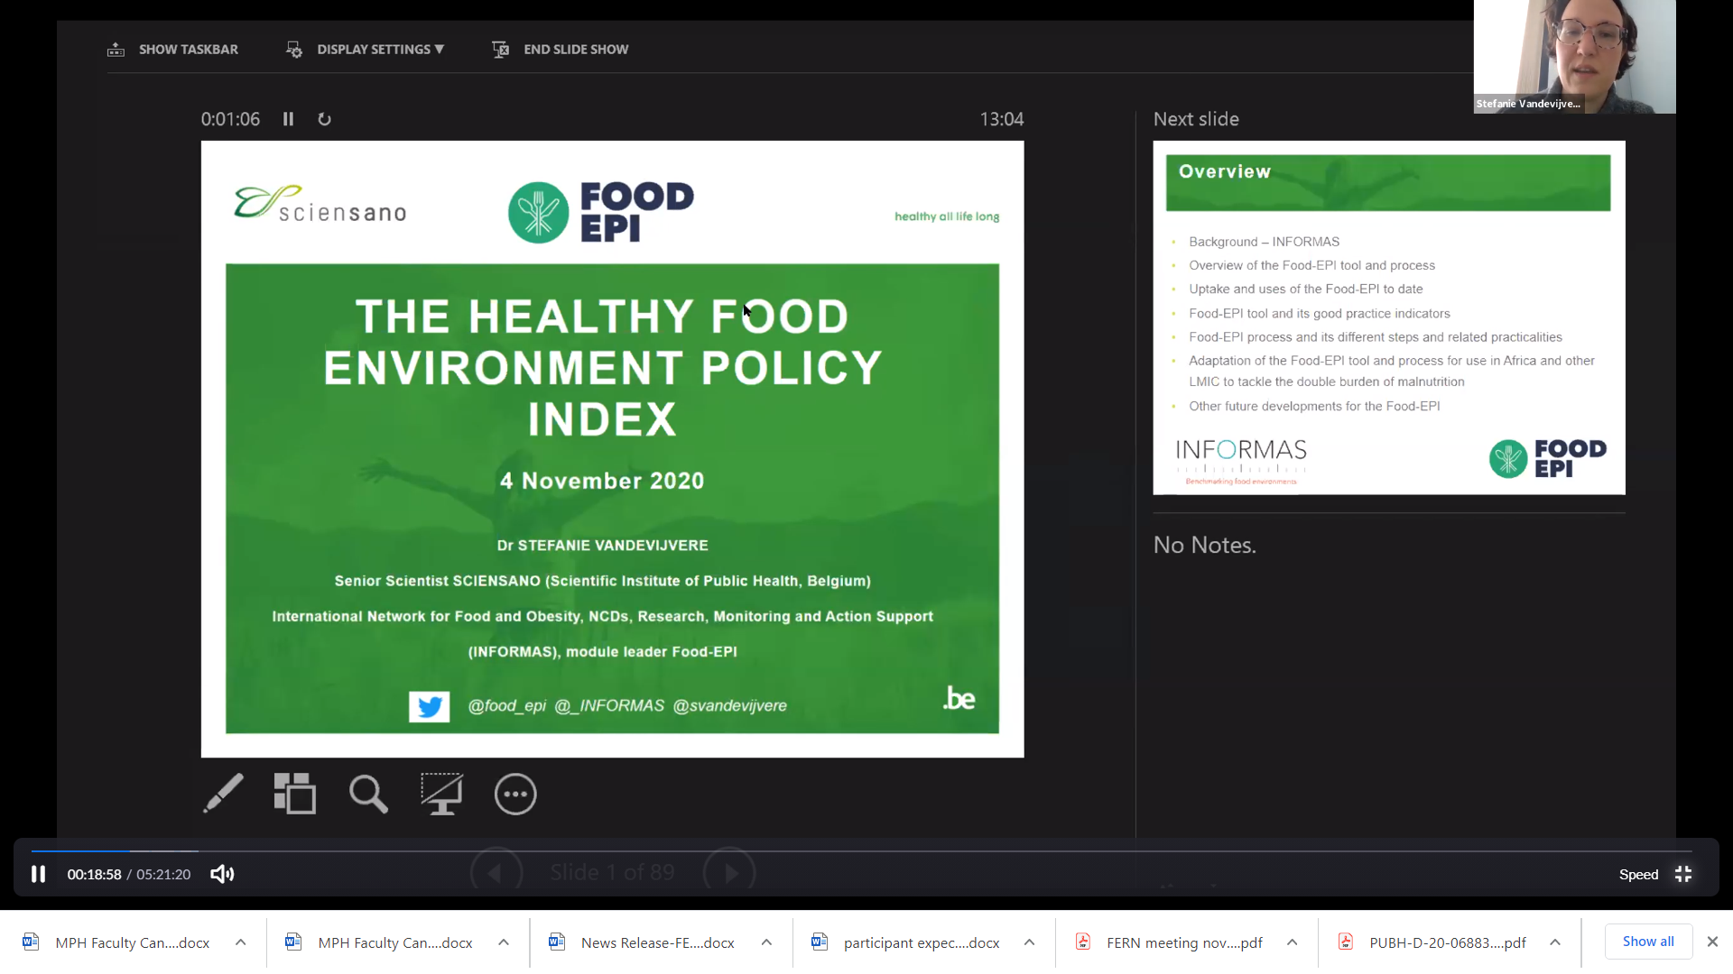
Task: Select the zoom into slide magnifier
Action: click(x=368, y=794)
